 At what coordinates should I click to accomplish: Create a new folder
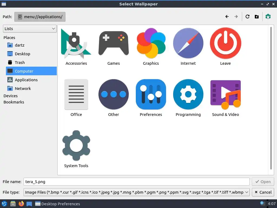pyautogui.click(x=257, y=17)
